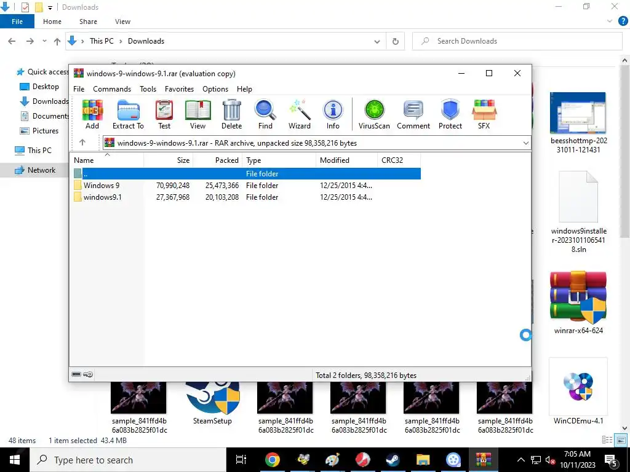
Task: Open the Favorites menu
Action: coord(179,88)
